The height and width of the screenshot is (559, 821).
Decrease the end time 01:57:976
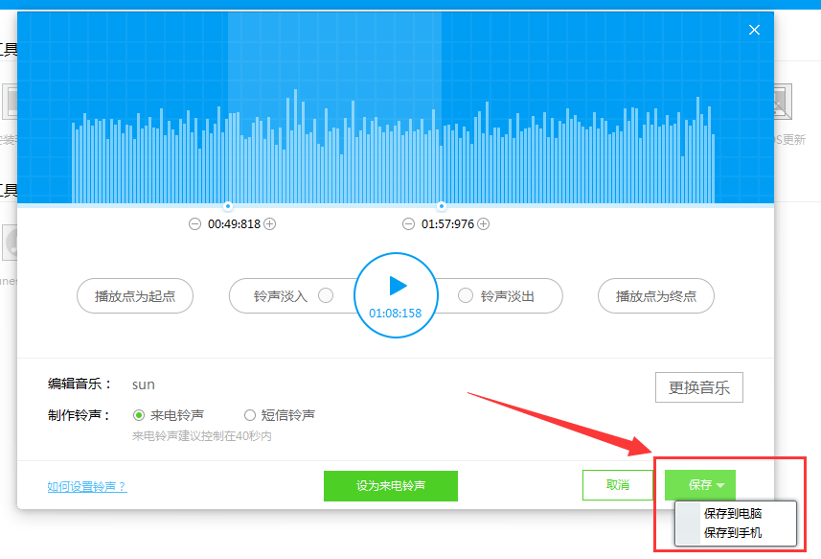(x=407, y=223)
